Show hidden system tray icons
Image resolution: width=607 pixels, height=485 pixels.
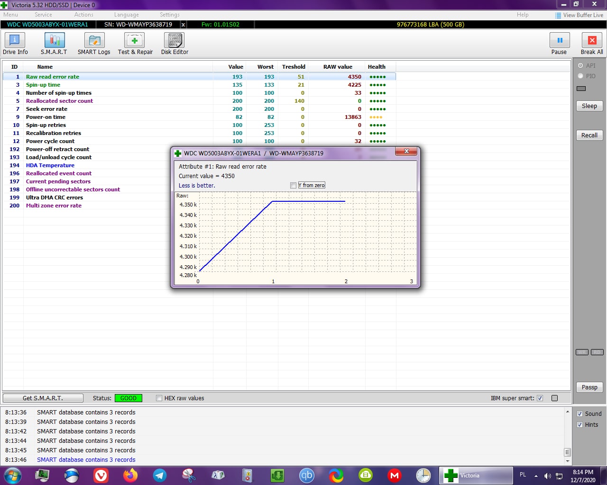(x=536, y=476)
